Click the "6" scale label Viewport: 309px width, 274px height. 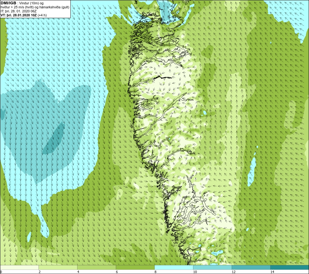pos(117,272)
